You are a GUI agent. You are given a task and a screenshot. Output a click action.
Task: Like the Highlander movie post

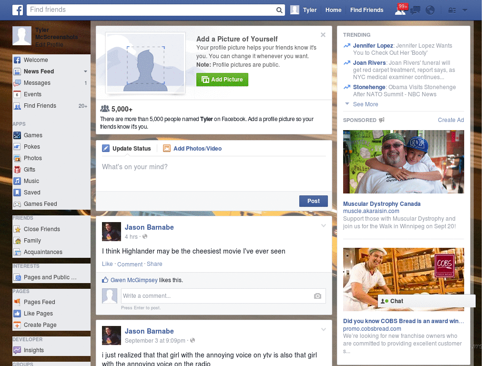(x=107, y=264)
